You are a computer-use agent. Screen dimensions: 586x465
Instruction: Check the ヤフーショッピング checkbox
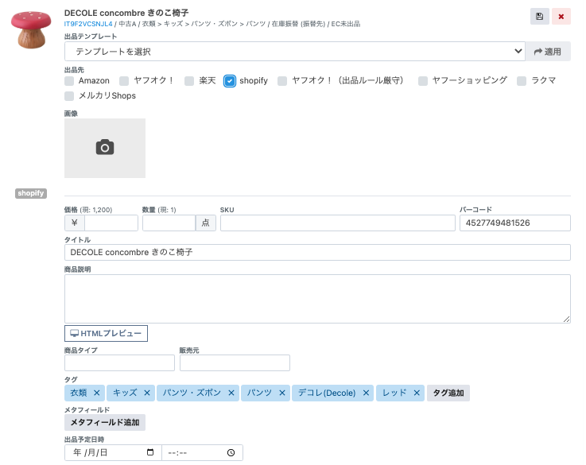(423, 80)
